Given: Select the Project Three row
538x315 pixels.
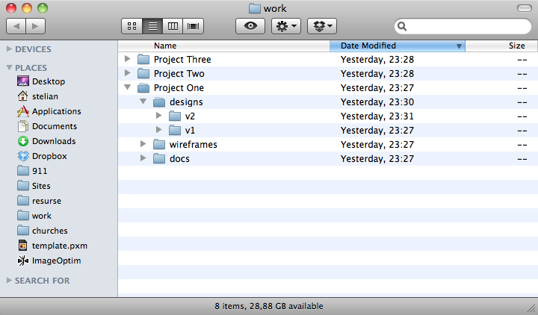Looking at the screenshot, I should (x=328, y=59).
